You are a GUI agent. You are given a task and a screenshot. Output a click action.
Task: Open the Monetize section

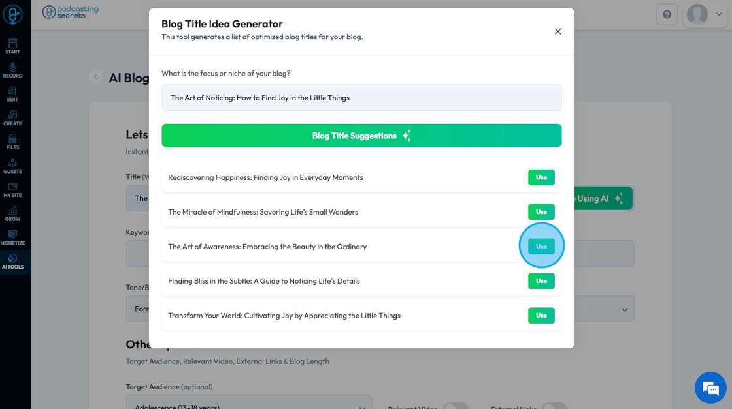click(12, 237)
